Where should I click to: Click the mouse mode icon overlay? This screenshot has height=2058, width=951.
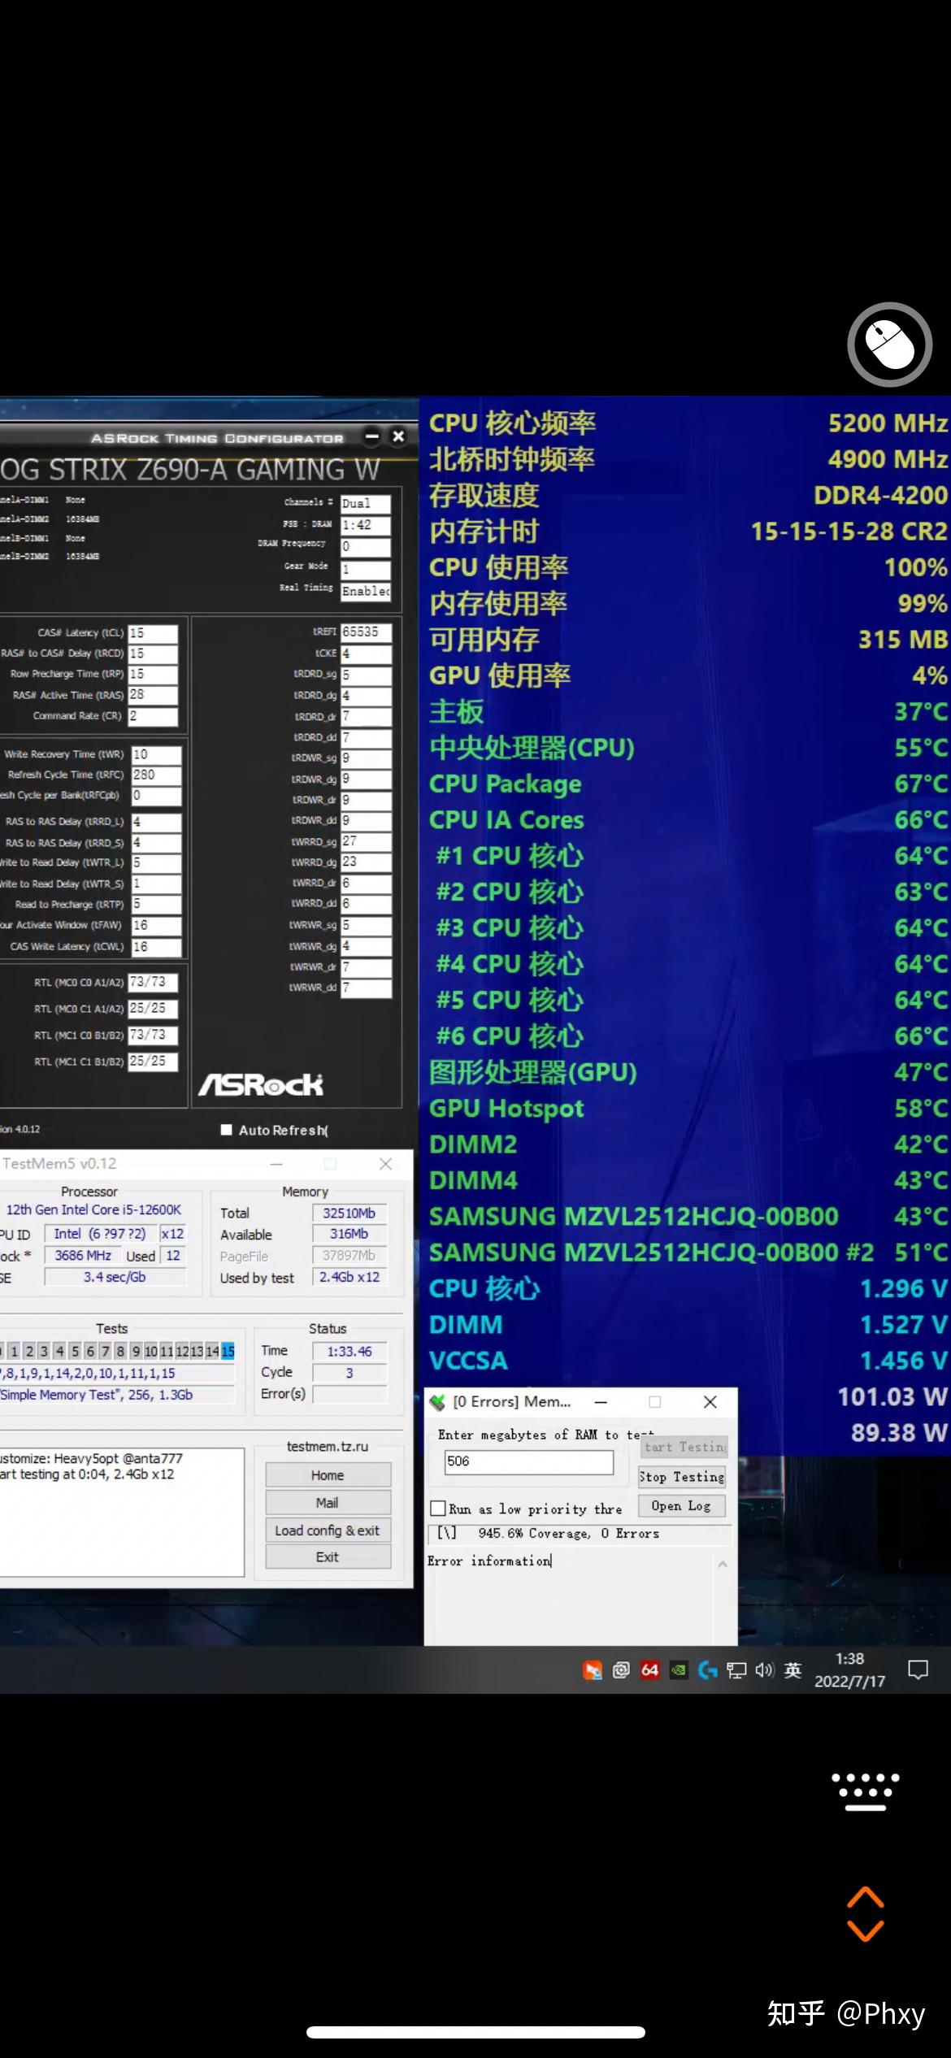[889, 345]
